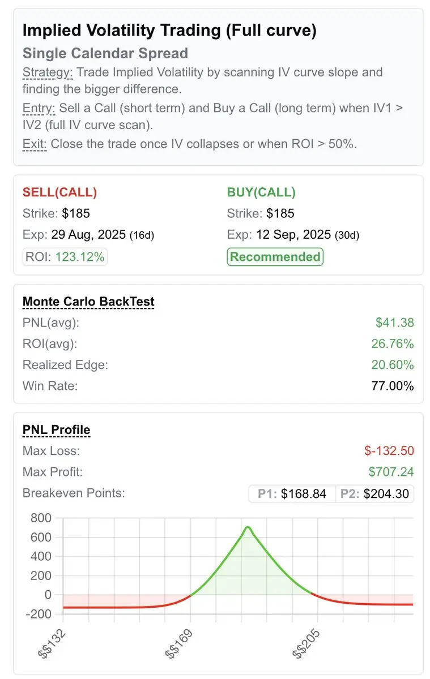Image resolution: width=430 pixels, height=679 pixels.
Task: Click the dotted-underlined Entry label
Action: click(37, 108)
